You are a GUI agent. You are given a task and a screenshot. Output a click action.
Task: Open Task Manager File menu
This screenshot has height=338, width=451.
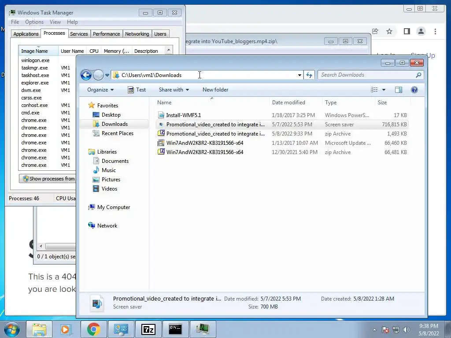15,22
